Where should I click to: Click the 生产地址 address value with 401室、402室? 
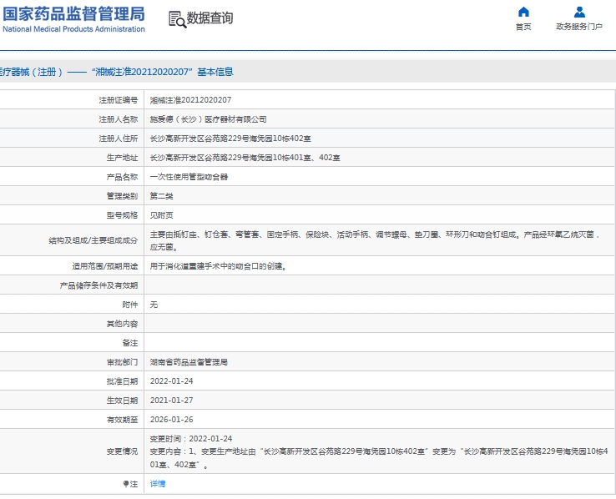click(245, 158)
